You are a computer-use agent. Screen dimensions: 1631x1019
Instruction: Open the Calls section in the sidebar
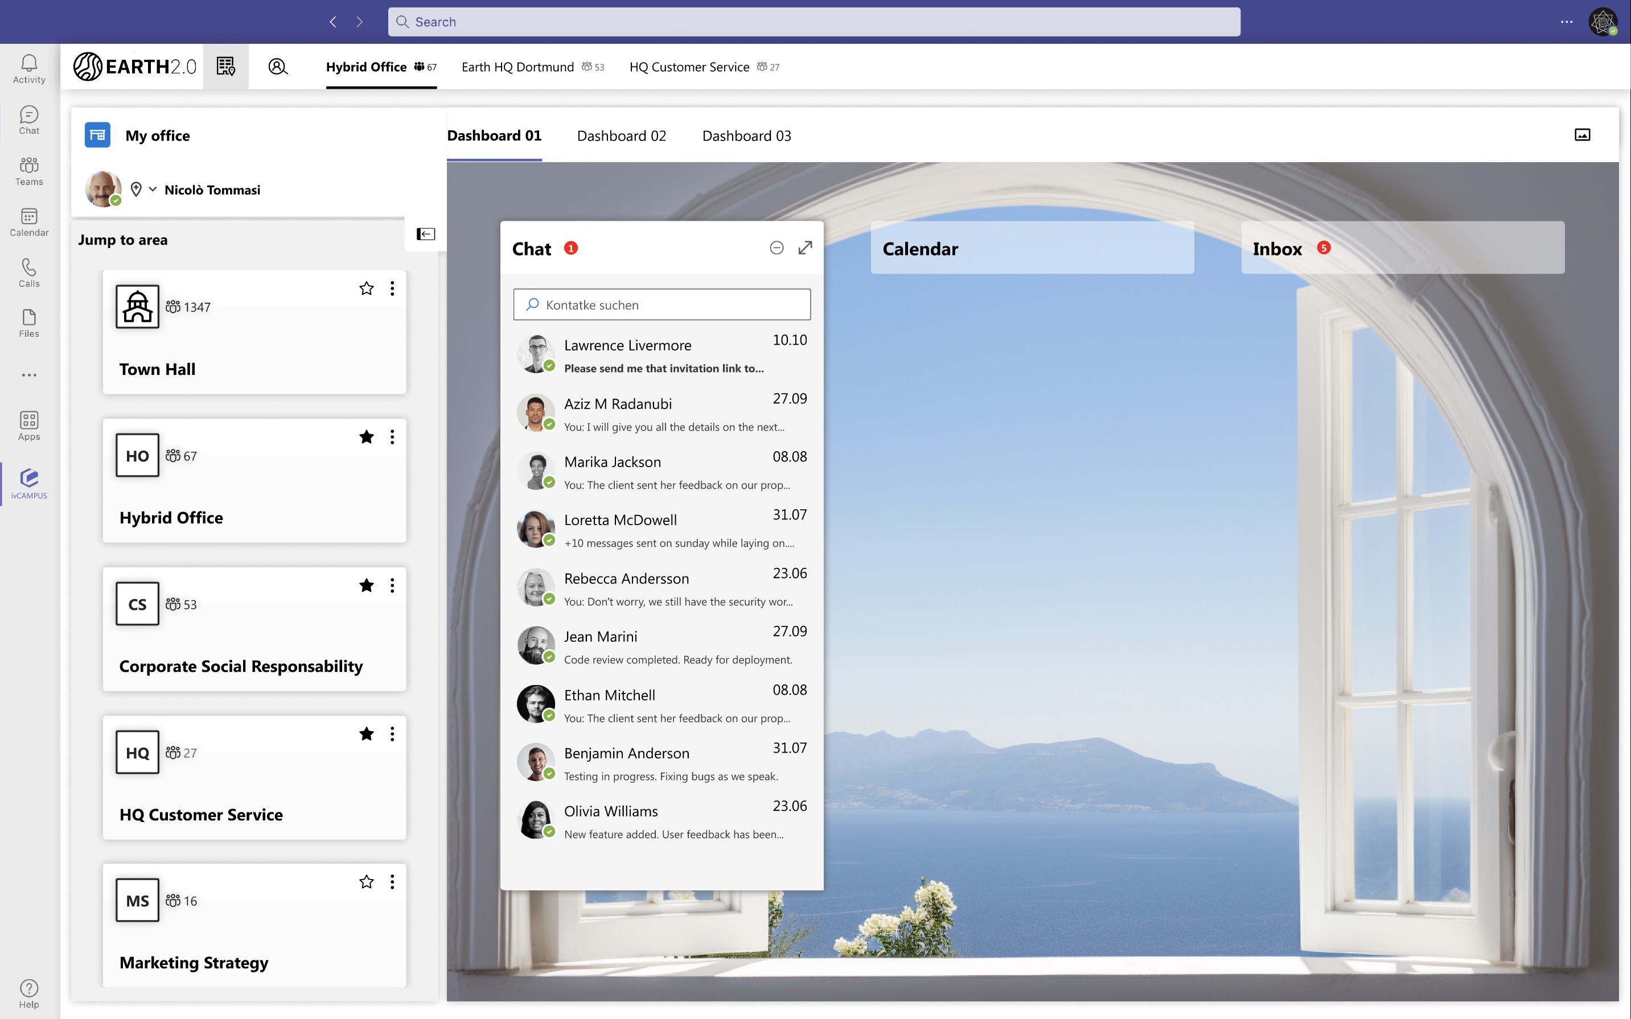pos(29,273)
